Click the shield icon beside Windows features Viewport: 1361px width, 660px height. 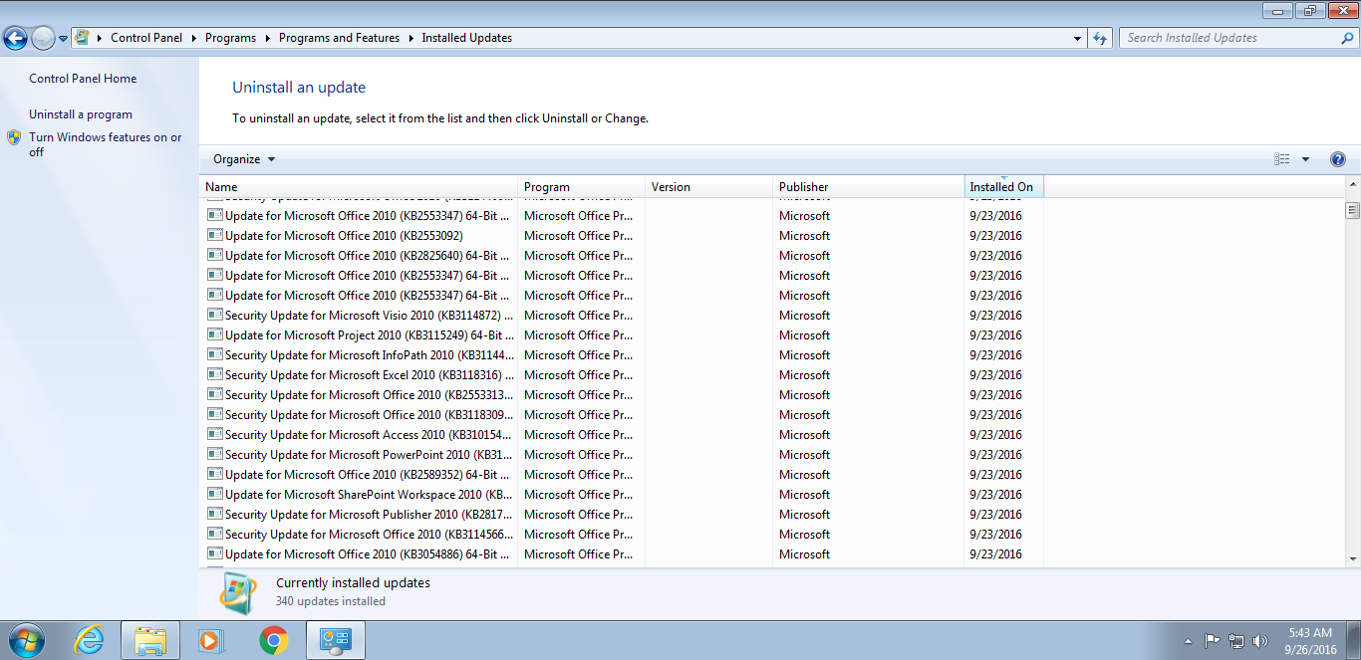coord(14,137)
